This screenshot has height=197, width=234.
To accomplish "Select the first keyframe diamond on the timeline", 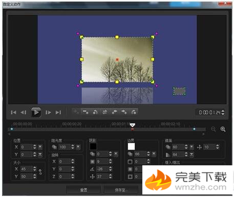I will 12,129.
